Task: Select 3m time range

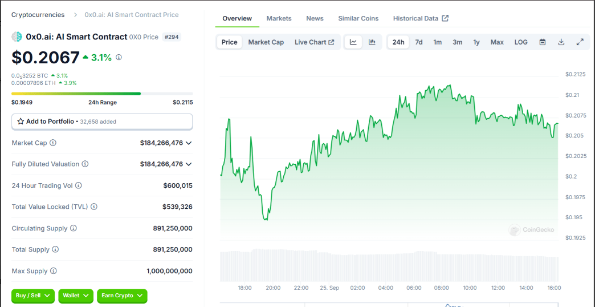Action: point(457,42)
